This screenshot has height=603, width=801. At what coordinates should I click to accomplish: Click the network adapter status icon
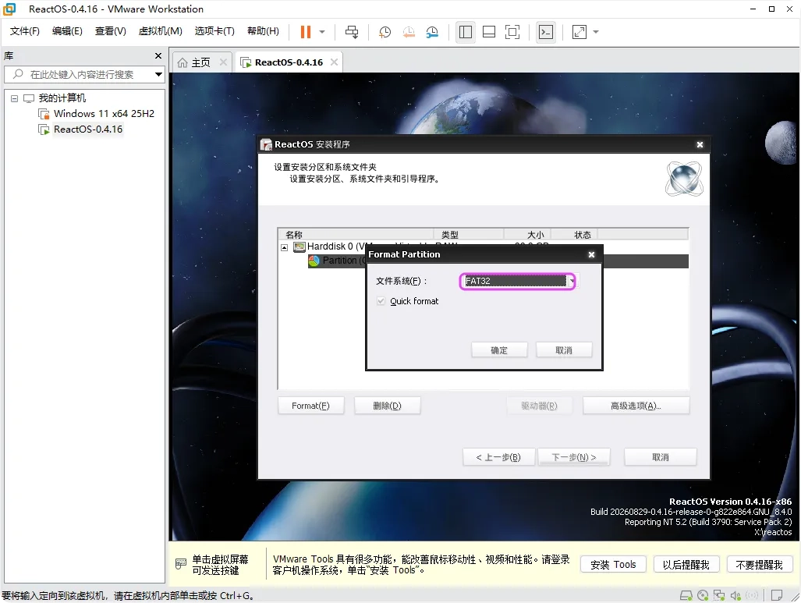click(719, 595)
